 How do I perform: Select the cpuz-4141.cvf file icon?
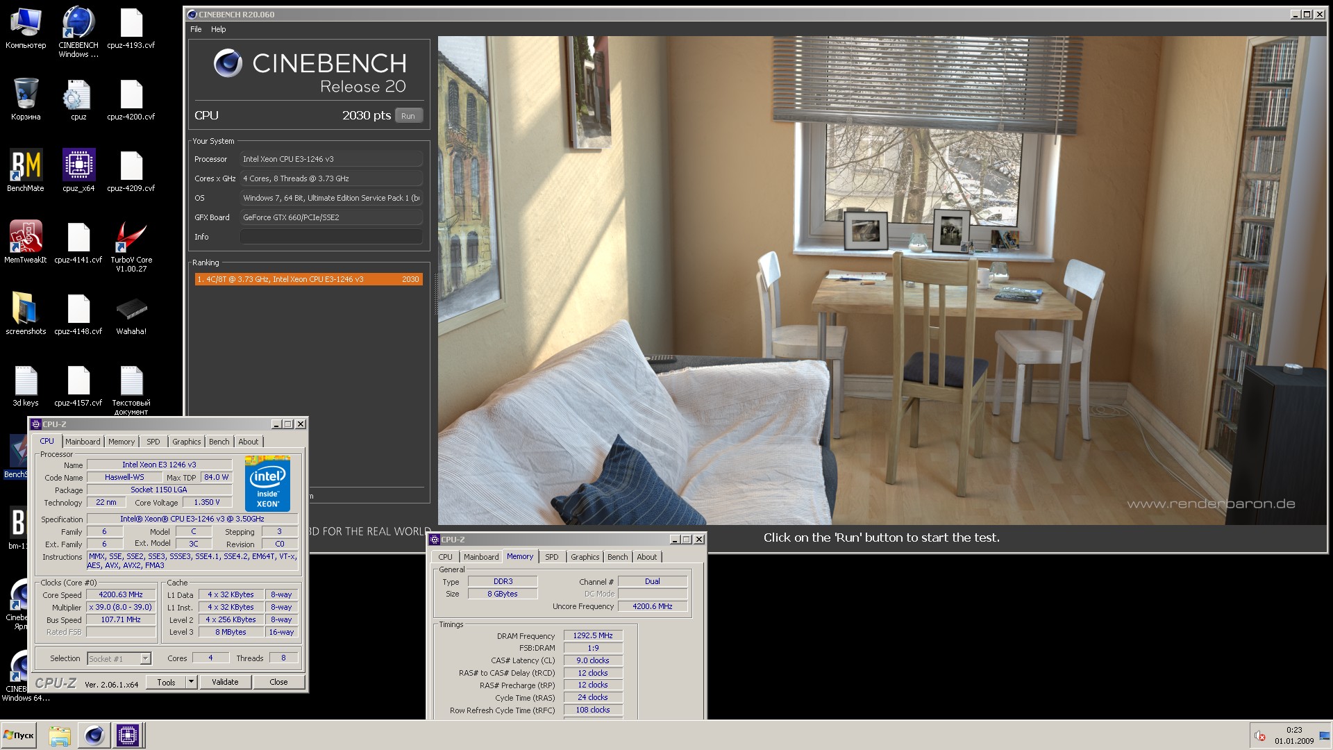pos(78,242)
